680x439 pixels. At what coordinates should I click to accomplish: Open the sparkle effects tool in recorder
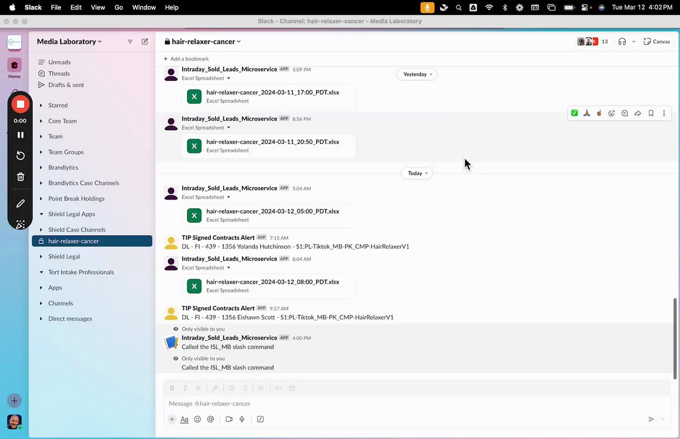(x=20, y=224)
